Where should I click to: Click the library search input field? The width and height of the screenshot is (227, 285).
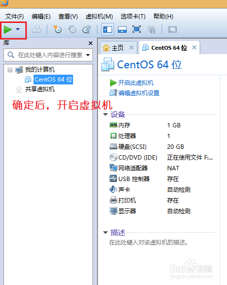(48, 55)
